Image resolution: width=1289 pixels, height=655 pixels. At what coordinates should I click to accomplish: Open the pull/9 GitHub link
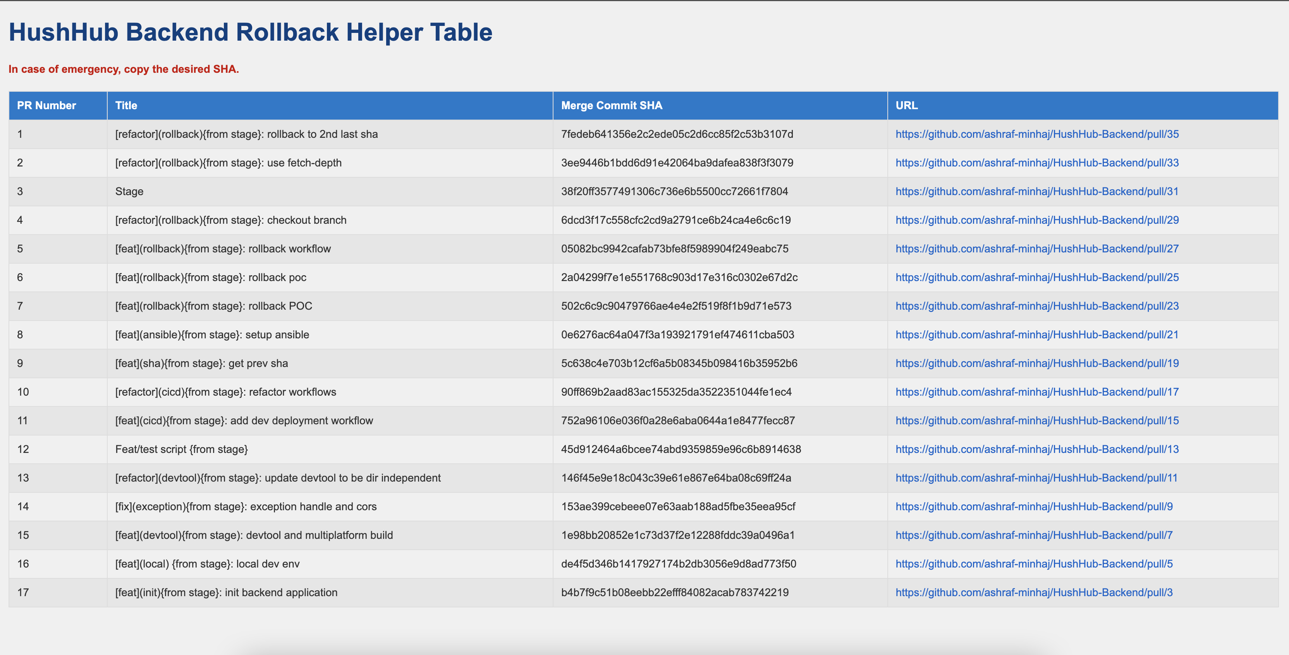coord(1034,506)
